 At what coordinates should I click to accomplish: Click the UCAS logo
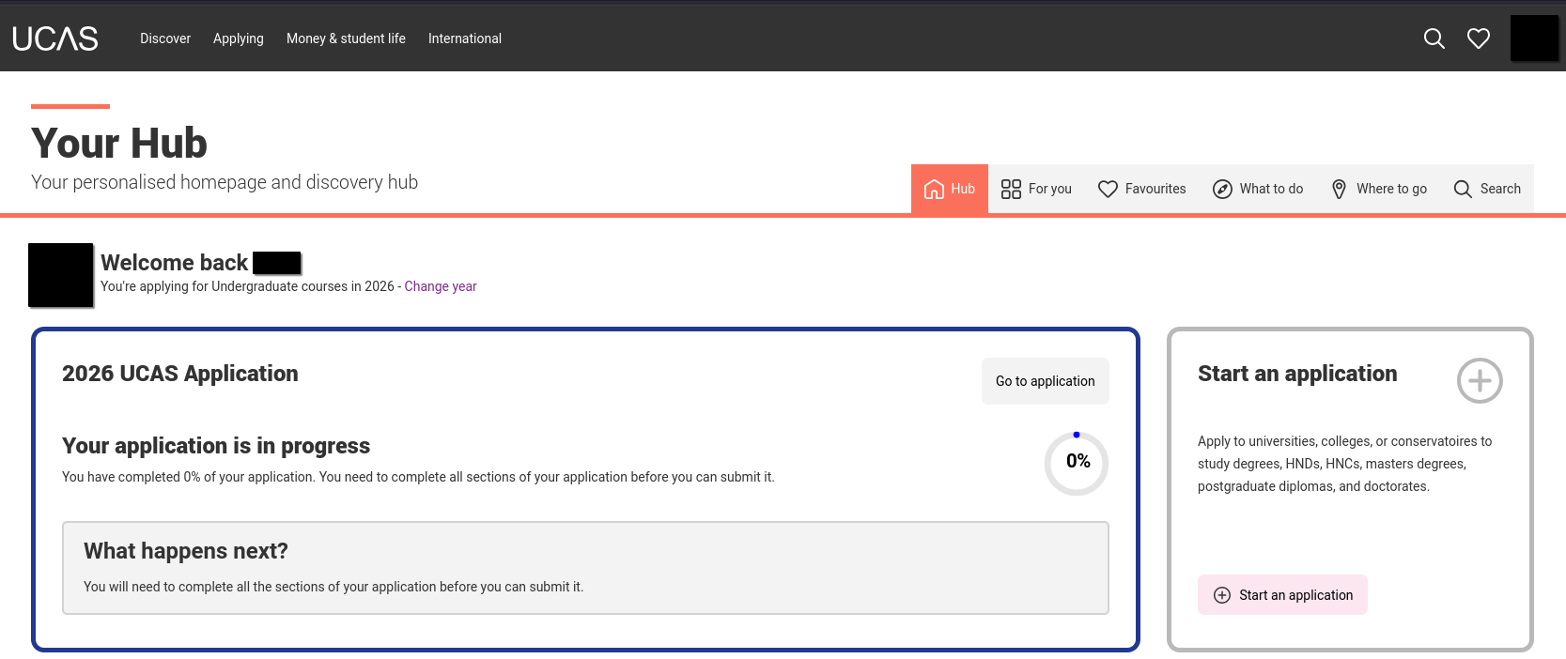[55, 38]
